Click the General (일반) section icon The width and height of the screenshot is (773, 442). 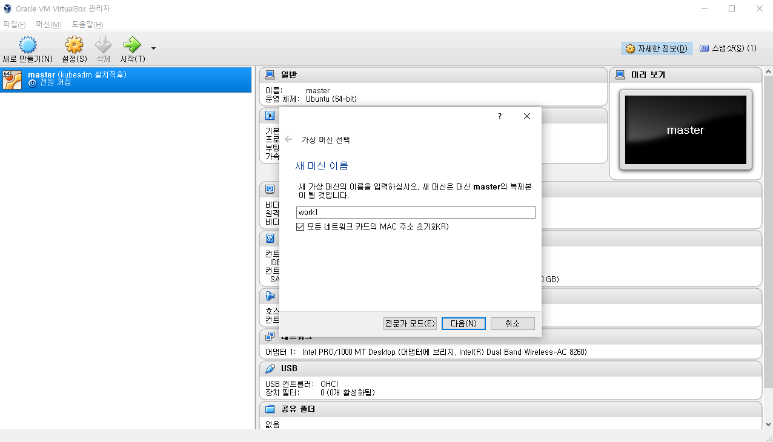tap(270, 75)
